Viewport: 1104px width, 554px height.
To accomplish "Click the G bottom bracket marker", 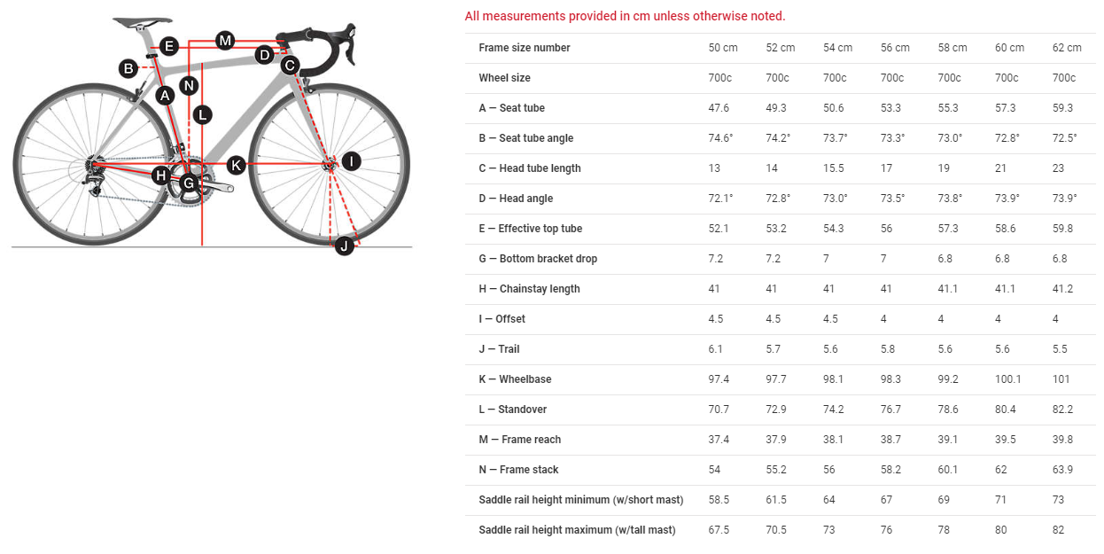I will [188, 183].
